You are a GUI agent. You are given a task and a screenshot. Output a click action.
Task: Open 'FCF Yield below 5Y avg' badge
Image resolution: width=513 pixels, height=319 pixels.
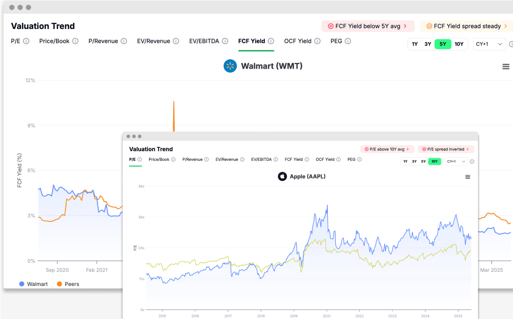tap(368, 26)
